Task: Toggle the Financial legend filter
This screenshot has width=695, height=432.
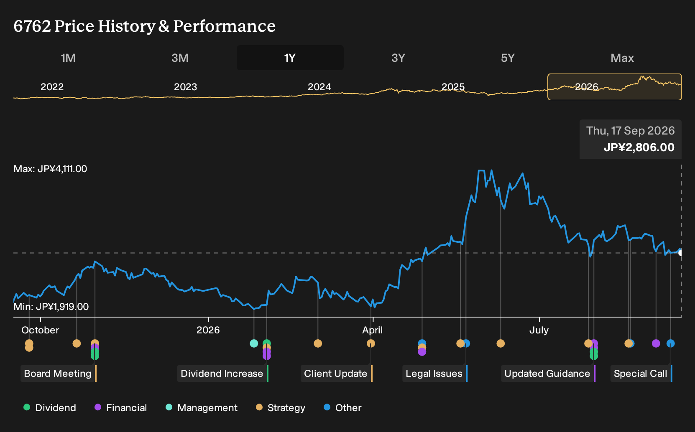Action: pyautogui.click(x=121, y=408)
